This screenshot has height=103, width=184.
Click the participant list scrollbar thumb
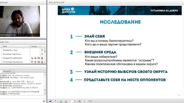click(x=45, y=51)
